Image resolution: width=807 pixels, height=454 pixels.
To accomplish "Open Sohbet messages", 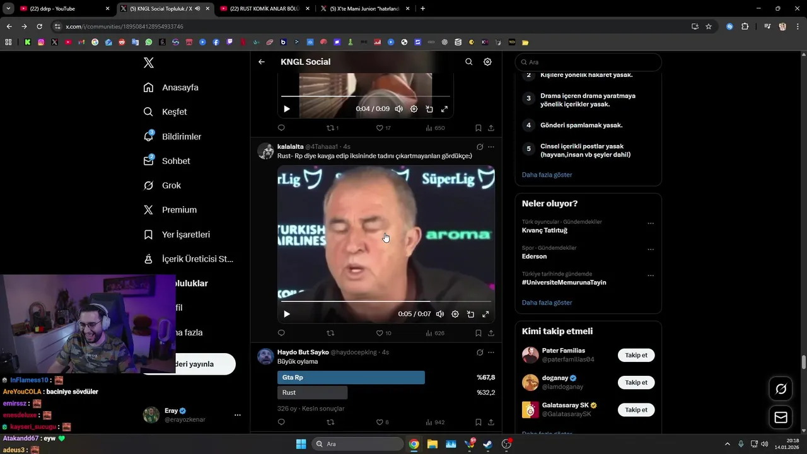I will click(166, 161).
